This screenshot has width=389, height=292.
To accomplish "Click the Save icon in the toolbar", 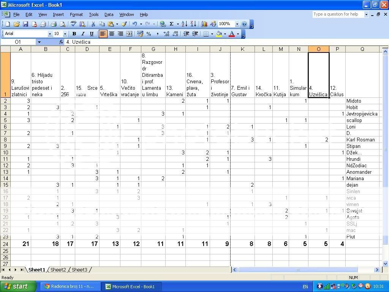I will (x=25, y=24).
